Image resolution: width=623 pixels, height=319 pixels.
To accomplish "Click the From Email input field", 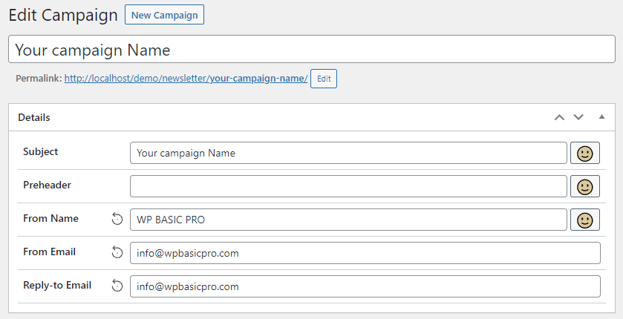I will point(364,253).
